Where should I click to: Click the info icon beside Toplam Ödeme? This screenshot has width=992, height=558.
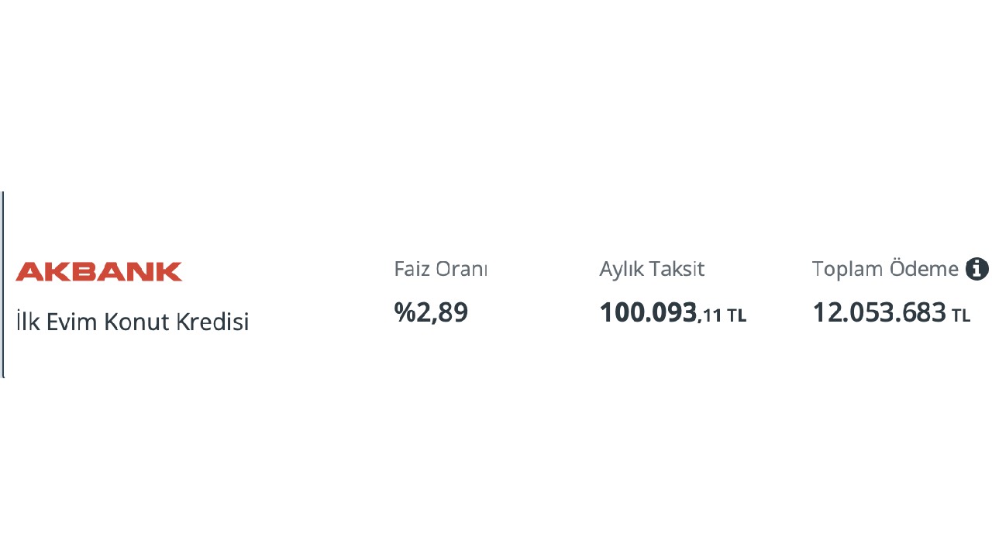[x=977, y=269]
